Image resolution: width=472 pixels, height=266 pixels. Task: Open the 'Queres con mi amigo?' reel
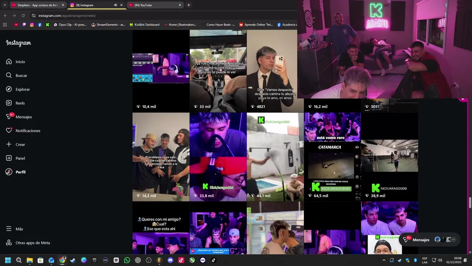(x=161, y=228)
